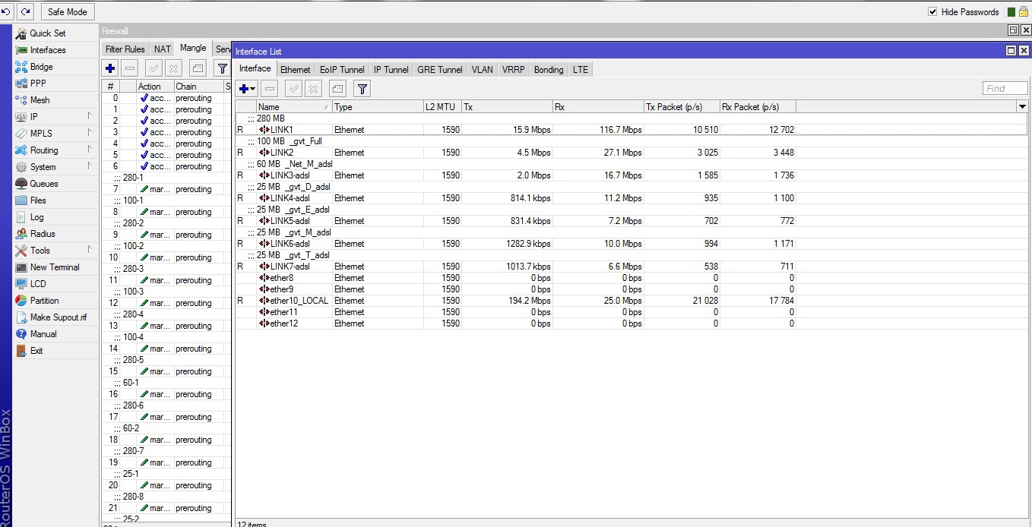Viewport: 1032px width, 527px height.
Task: Click Interface List filter funnel button
Action: 362,89
